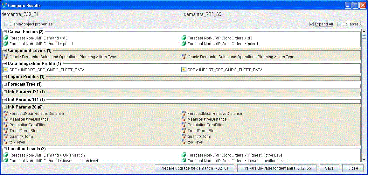Click icon beside 'Forecast Non-UMP Work Orders > d3'

point(184,38)
